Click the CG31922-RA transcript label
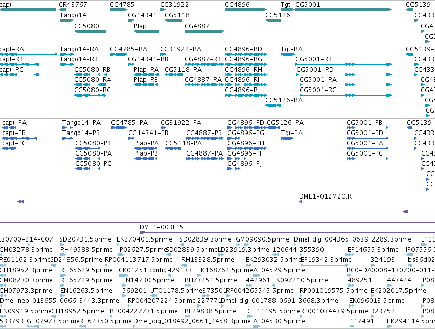This screenshot has width=435, height=329. coord(180,49)
